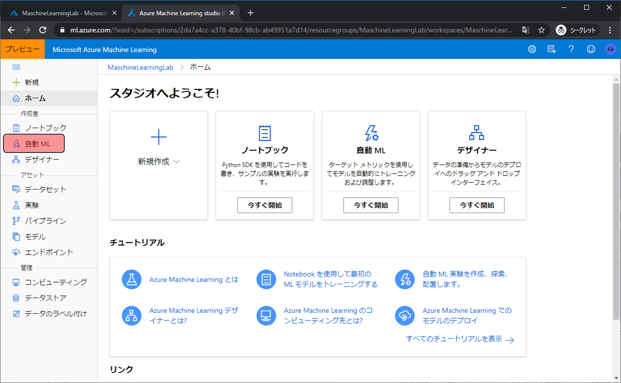Click the MaschineLearningLab breadcrumb link
621x383 pixels.
pos(140,67)
